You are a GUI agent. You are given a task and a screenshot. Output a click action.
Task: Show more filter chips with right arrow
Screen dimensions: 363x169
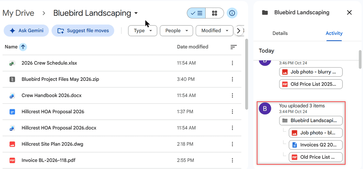[x=239, y=31]
